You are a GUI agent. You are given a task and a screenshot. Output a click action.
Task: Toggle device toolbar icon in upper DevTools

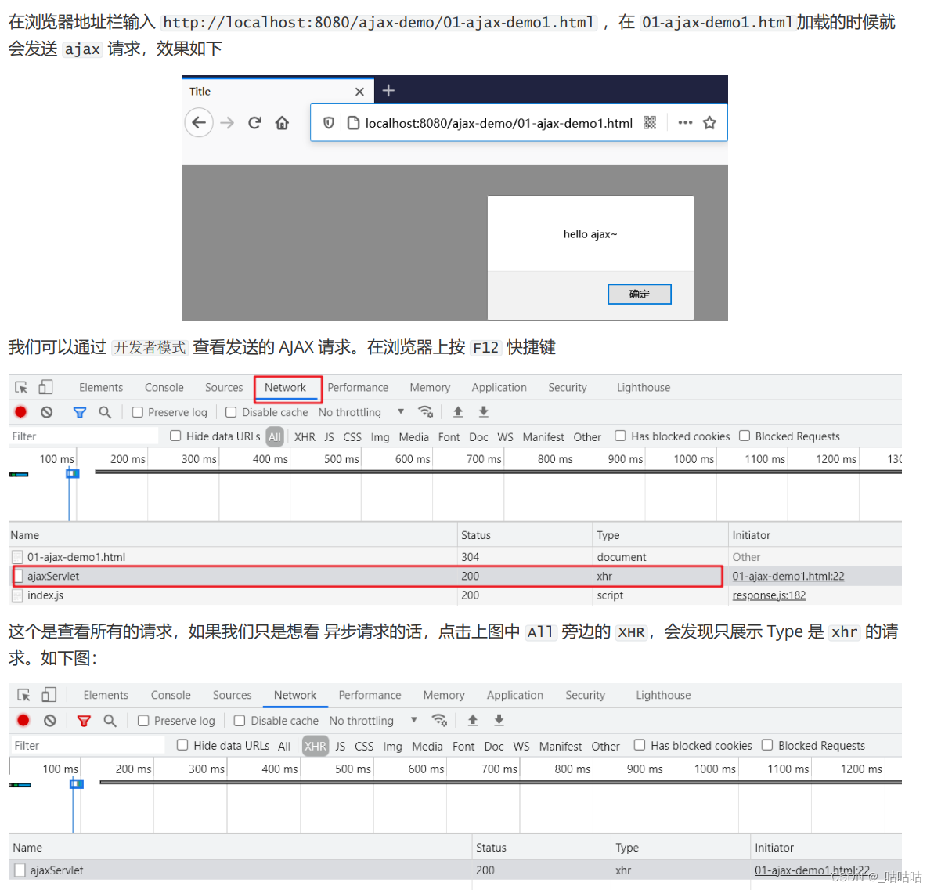pos(46,388)
